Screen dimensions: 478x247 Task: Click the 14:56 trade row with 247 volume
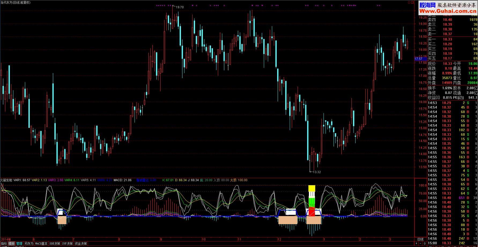tap(453, 239)
